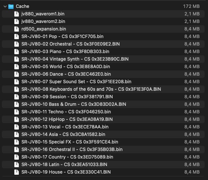This screenshot has height=180, width=208.
Task: Click file icon of SR-JV80-16 Orchestral II
Action: [x=17, y=149]
